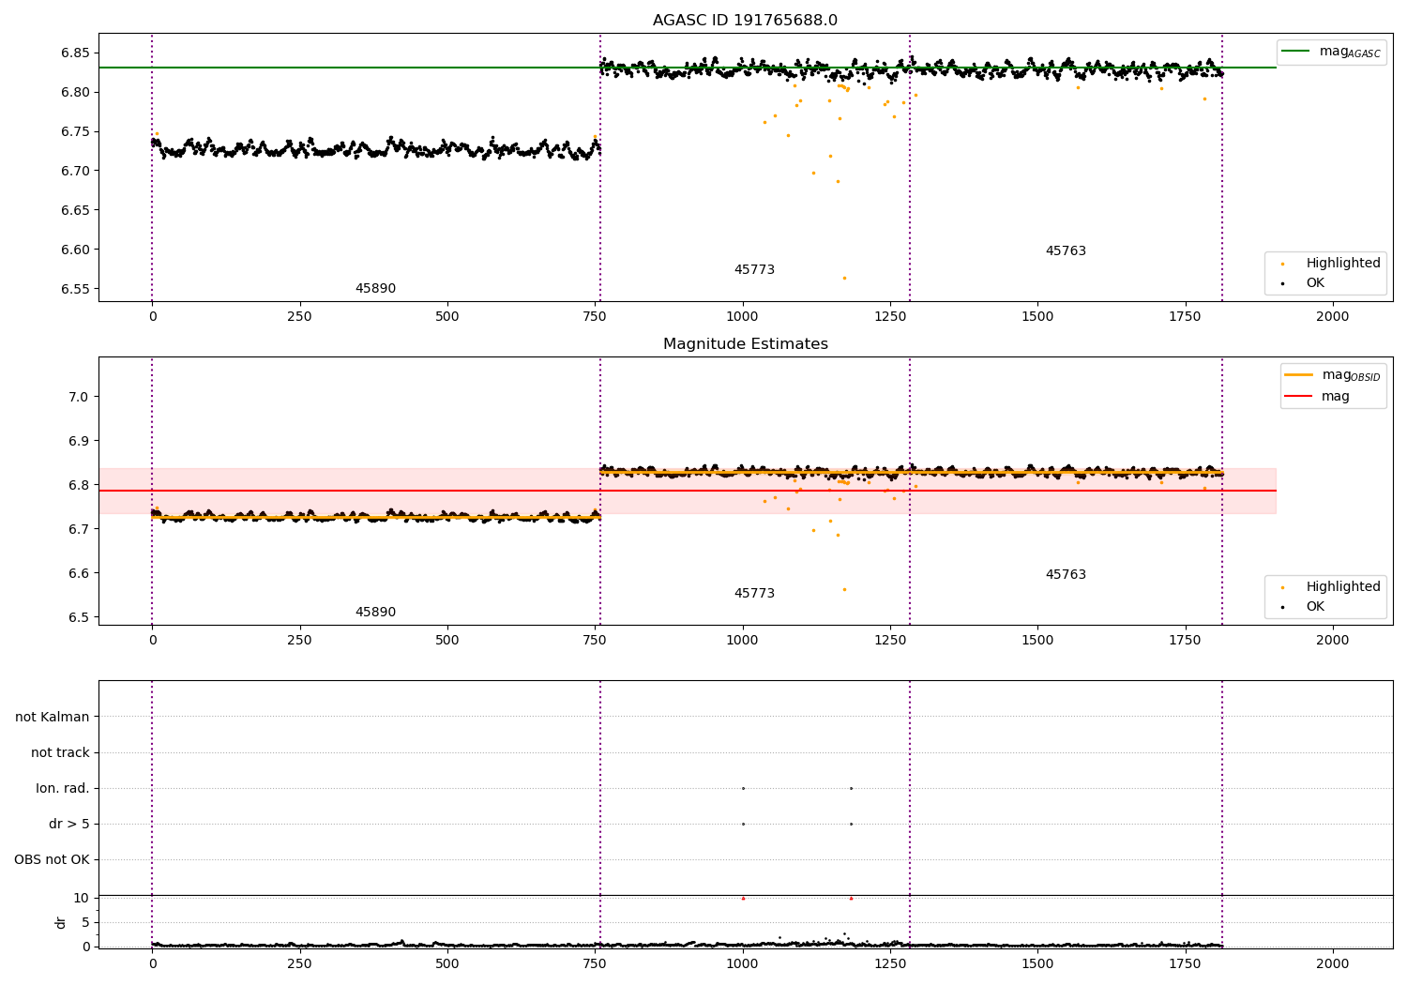The image size is (1407, 985).
Task: Click "Highlighted" in the Magnitude Estimates legend
Action: (1331, 587)
